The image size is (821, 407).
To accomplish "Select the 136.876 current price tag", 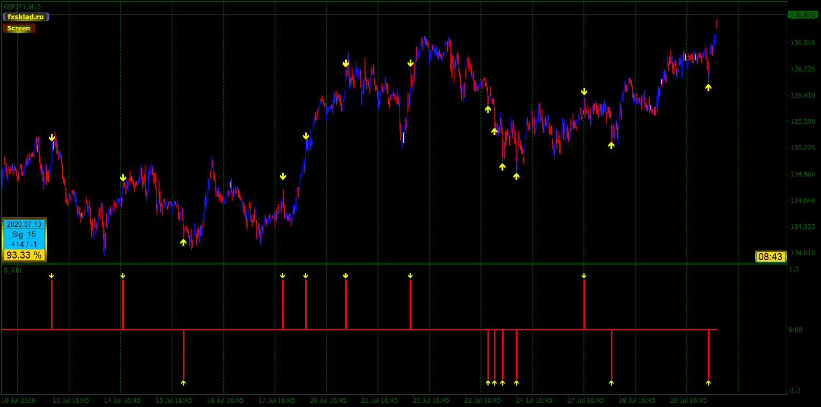I will coord(802,15).
